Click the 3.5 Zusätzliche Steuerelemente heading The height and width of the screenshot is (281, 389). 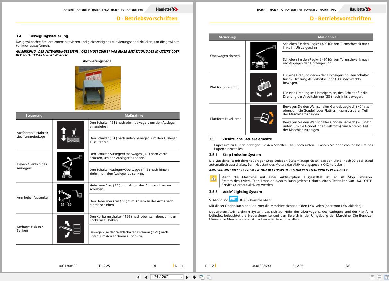(241, 139)
